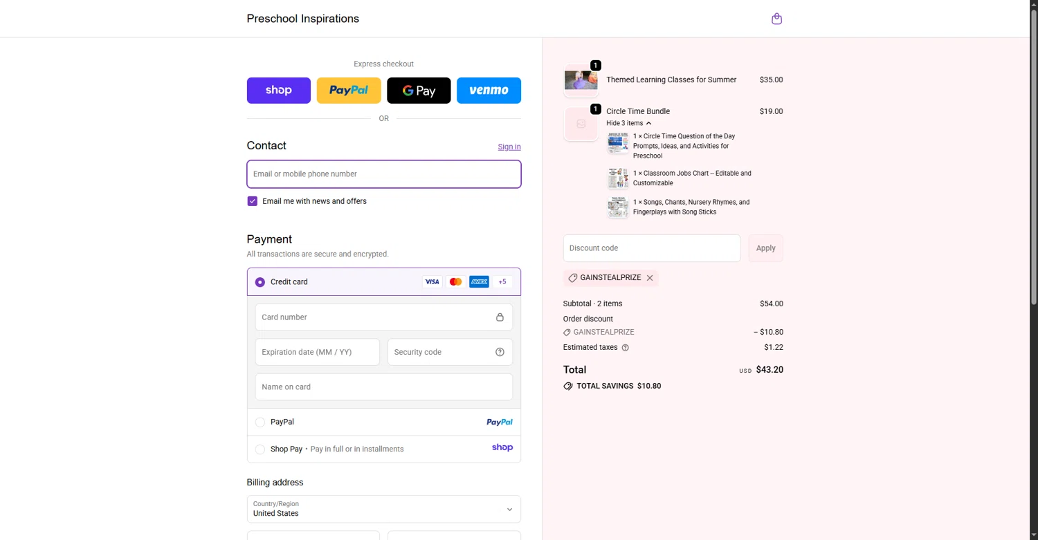Open the Sign in link
This screenshot has width=1038, height=540.
[x=509, y=147]
